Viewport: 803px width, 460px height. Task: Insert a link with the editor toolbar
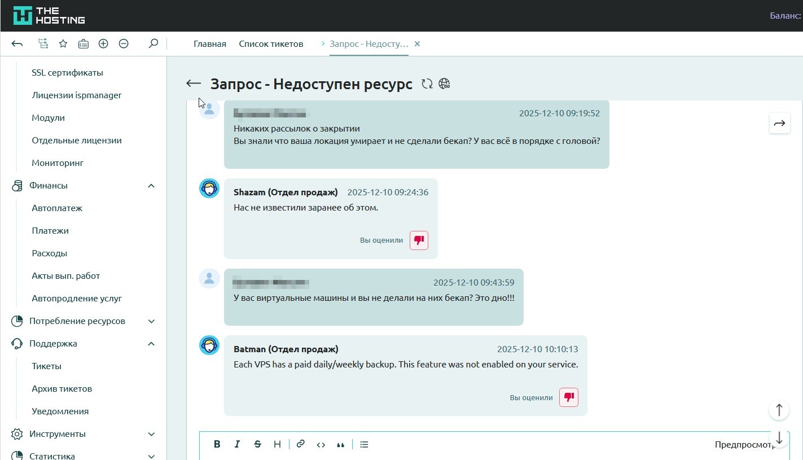300,444
